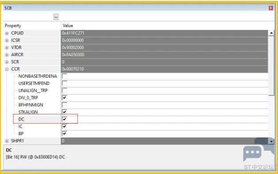Toggle the NONBASETHRDENA checkbox
Viewport: 278px width, 174px height.
click(64, 76)
